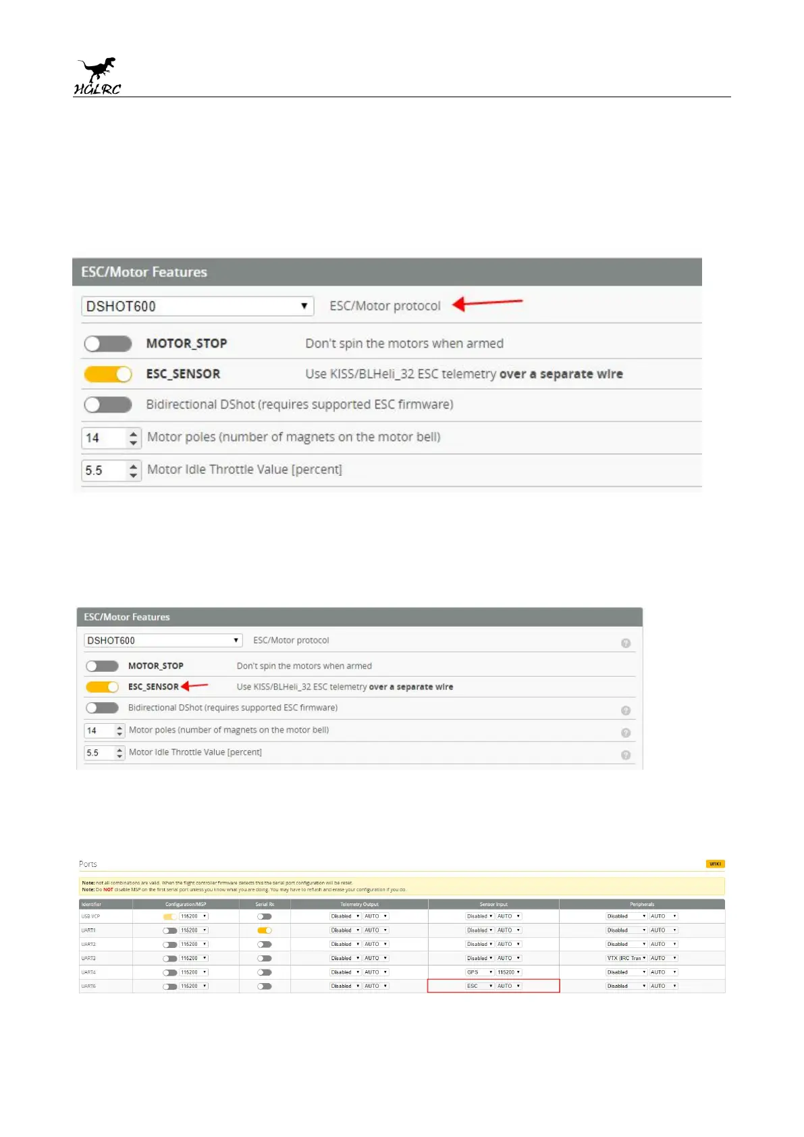The height and width of the screenshot is (1137, 804).
Task: Enable MSP on the UART3 row
Action: coord(170,959)
